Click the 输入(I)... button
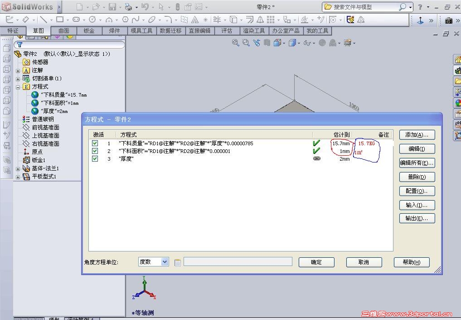Image resolution: width=461 pixels, height=320 pixels. (x=417, y=205)
